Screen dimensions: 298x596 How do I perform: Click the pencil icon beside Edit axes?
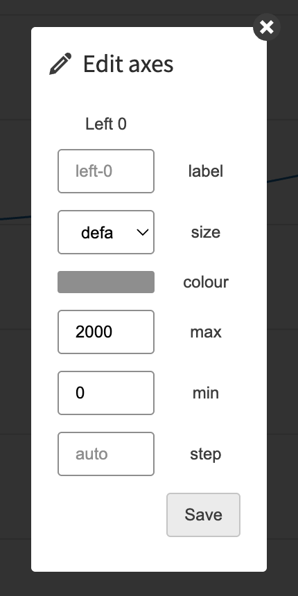(60, 64)
